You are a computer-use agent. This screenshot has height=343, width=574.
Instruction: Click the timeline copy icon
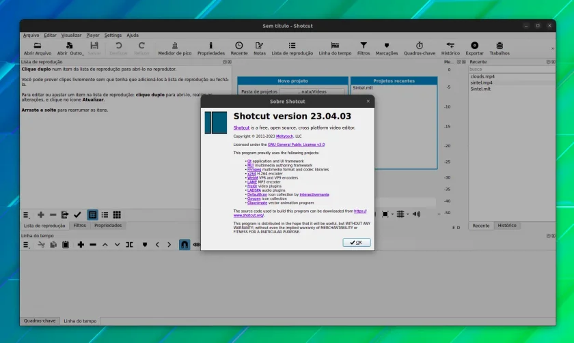53,245
